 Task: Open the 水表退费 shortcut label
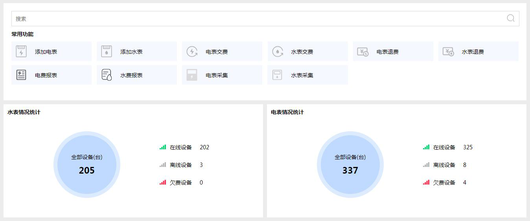[473, 52]
